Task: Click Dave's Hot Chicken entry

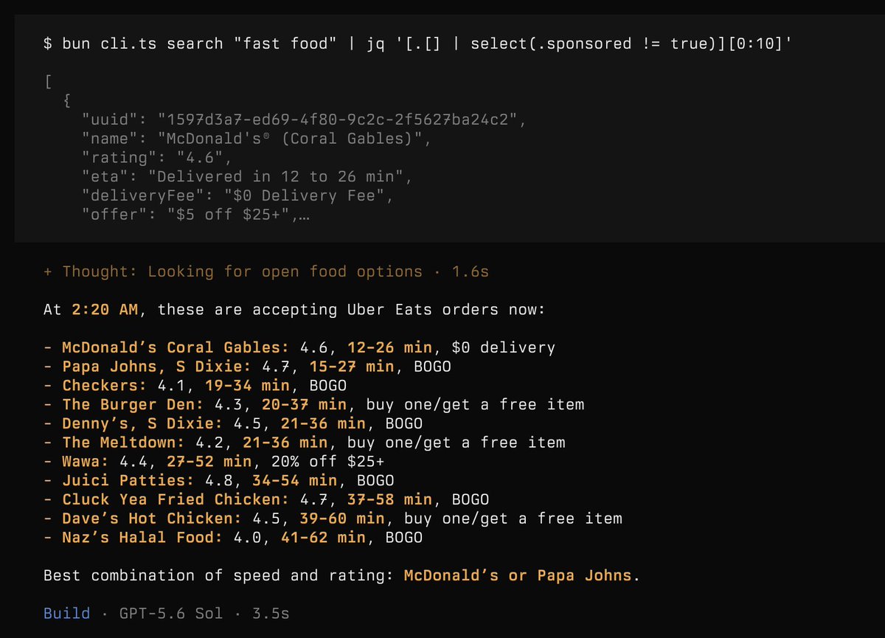Action: pyautogui.click(x=333, y=519)
